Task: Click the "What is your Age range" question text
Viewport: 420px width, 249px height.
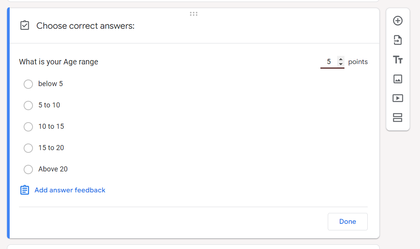Action: pos(59,62)
